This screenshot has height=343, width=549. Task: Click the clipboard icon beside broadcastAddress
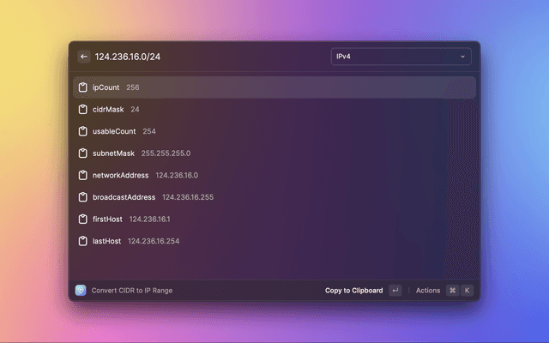click(x=82, y=197)
